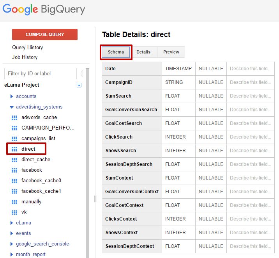Click the table icon next to facebook
Image resolution: width=279 pixels, height=258 pixels.
coord(15,170)
